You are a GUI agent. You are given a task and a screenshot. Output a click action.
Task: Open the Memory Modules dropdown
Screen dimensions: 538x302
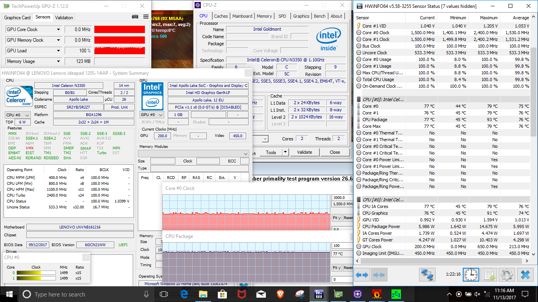193,153
